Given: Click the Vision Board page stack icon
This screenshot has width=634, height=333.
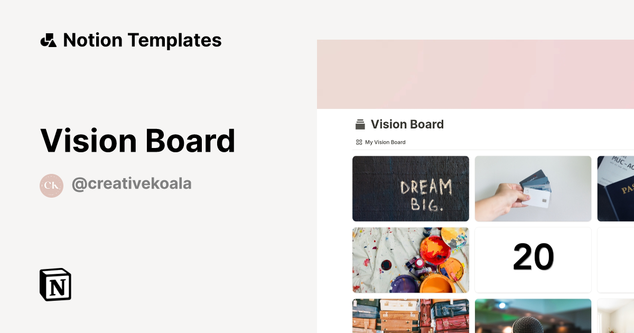Looking at the screenshot, I should click(x=360, y=125).
